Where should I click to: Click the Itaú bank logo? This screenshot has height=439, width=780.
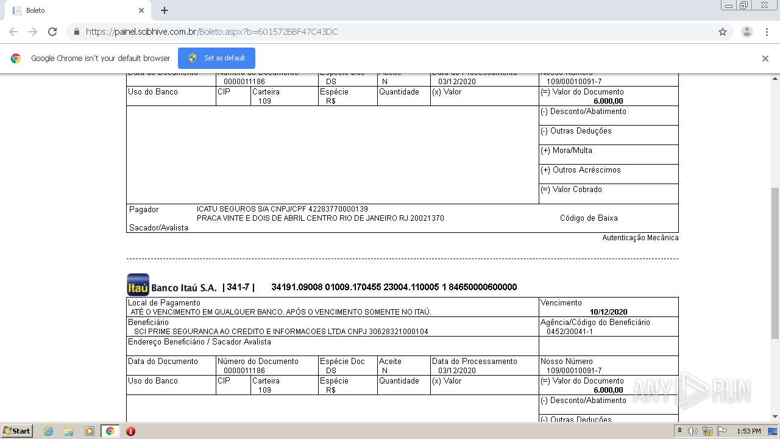[138, 285]
